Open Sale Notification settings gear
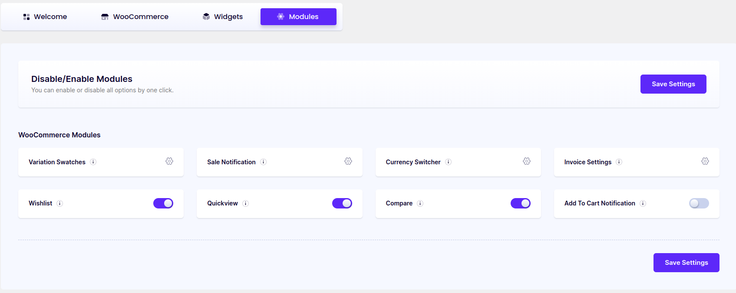 (348, 161)
